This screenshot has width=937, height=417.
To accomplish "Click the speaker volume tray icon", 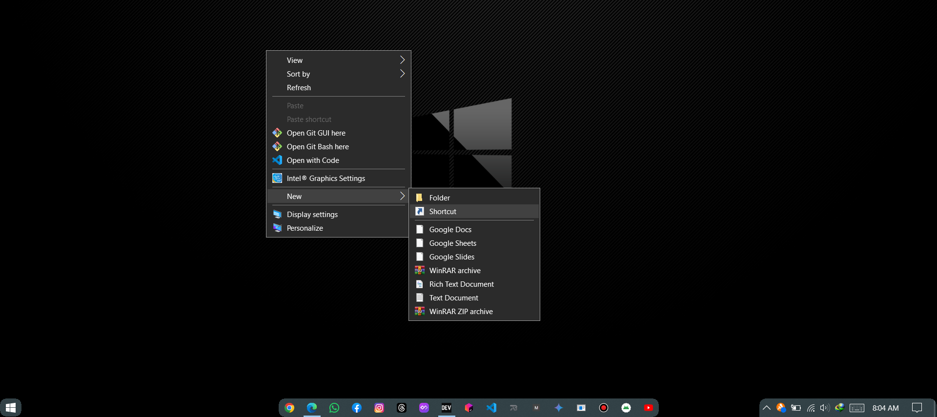I will [x=825, y=408].
